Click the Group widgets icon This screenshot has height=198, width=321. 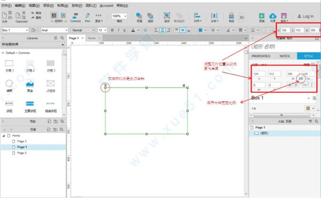pos(167,15)
